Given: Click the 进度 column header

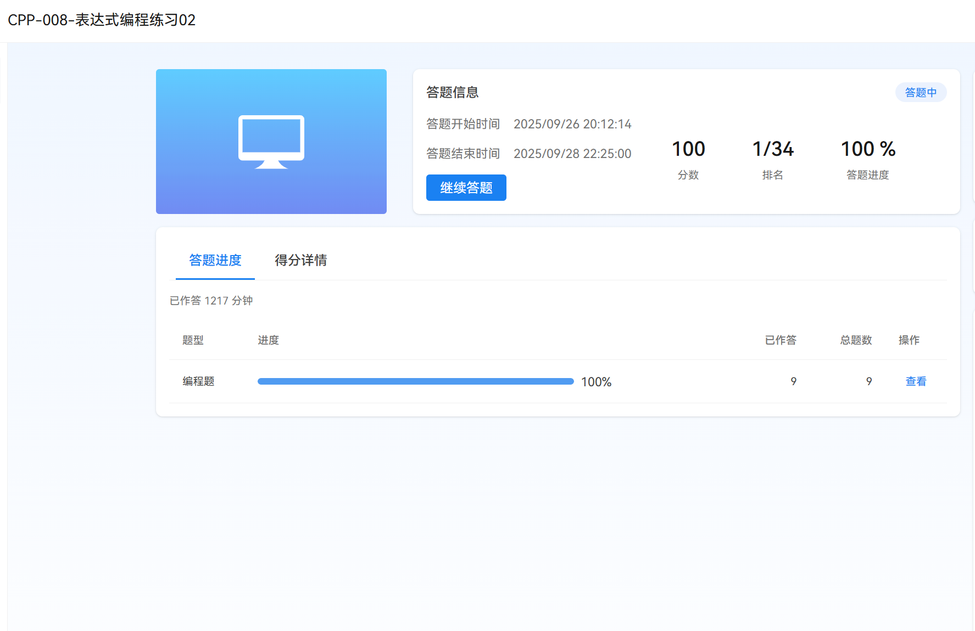Looking at the screenshot, I should 269,340.
